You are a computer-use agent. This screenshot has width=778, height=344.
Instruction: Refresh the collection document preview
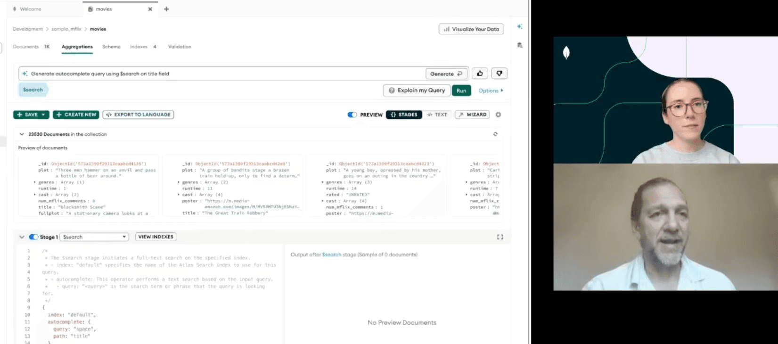[x=495, y=134]
